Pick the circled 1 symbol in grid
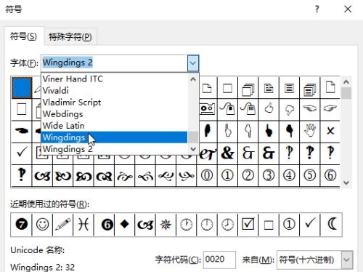The image size is (363, 272). pyautogui.click(x=227, y=175)
